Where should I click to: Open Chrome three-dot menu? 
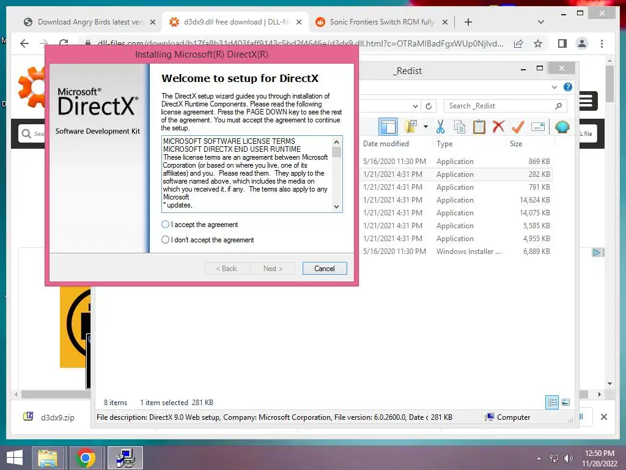pyautogui.click(x=602, y=43)
